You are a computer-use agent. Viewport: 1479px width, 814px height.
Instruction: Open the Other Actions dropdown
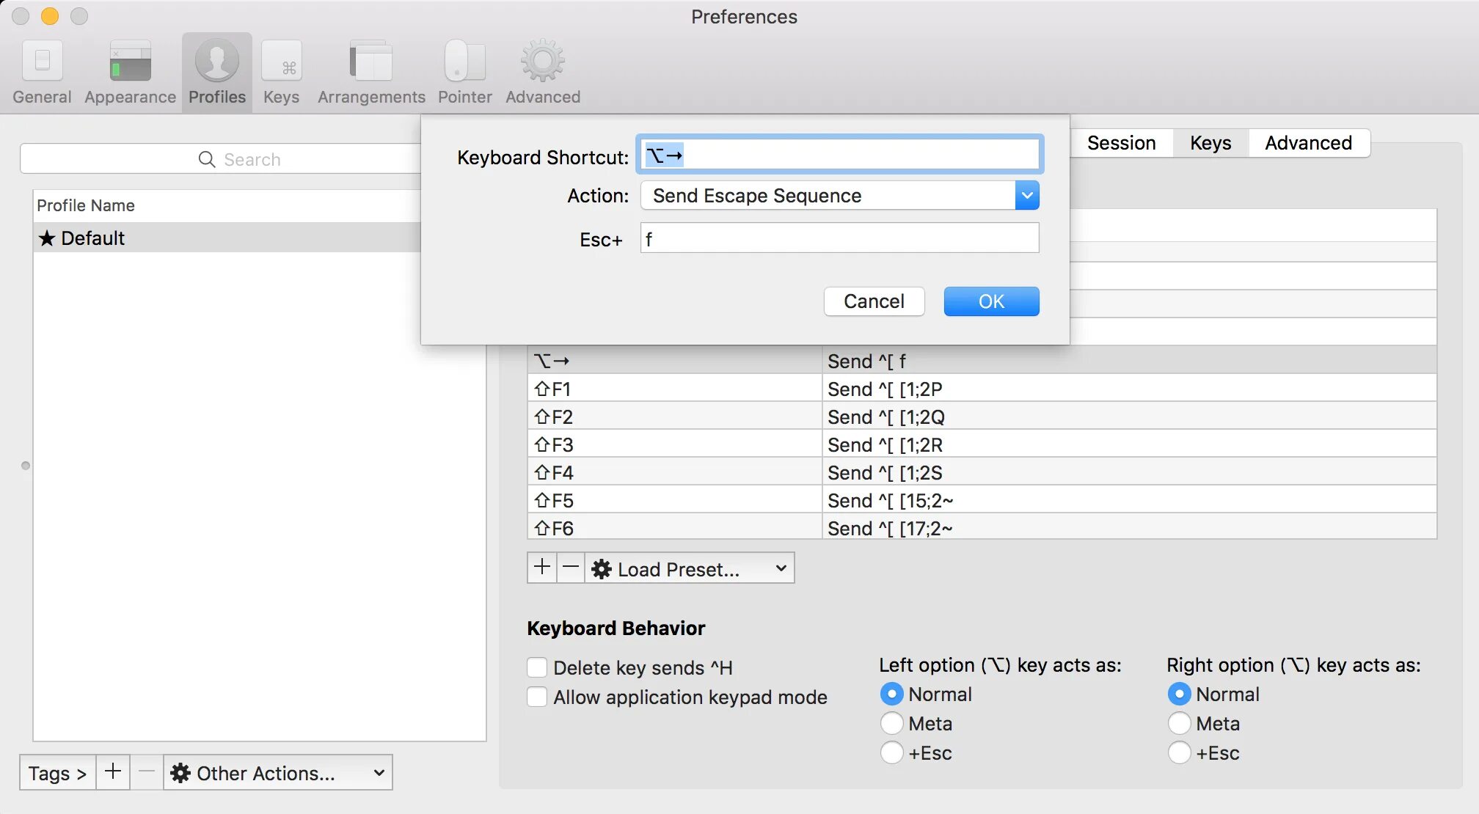tap(278, 773)
